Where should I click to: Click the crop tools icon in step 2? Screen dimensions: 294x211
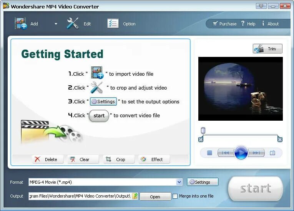(x=96, y=87)
